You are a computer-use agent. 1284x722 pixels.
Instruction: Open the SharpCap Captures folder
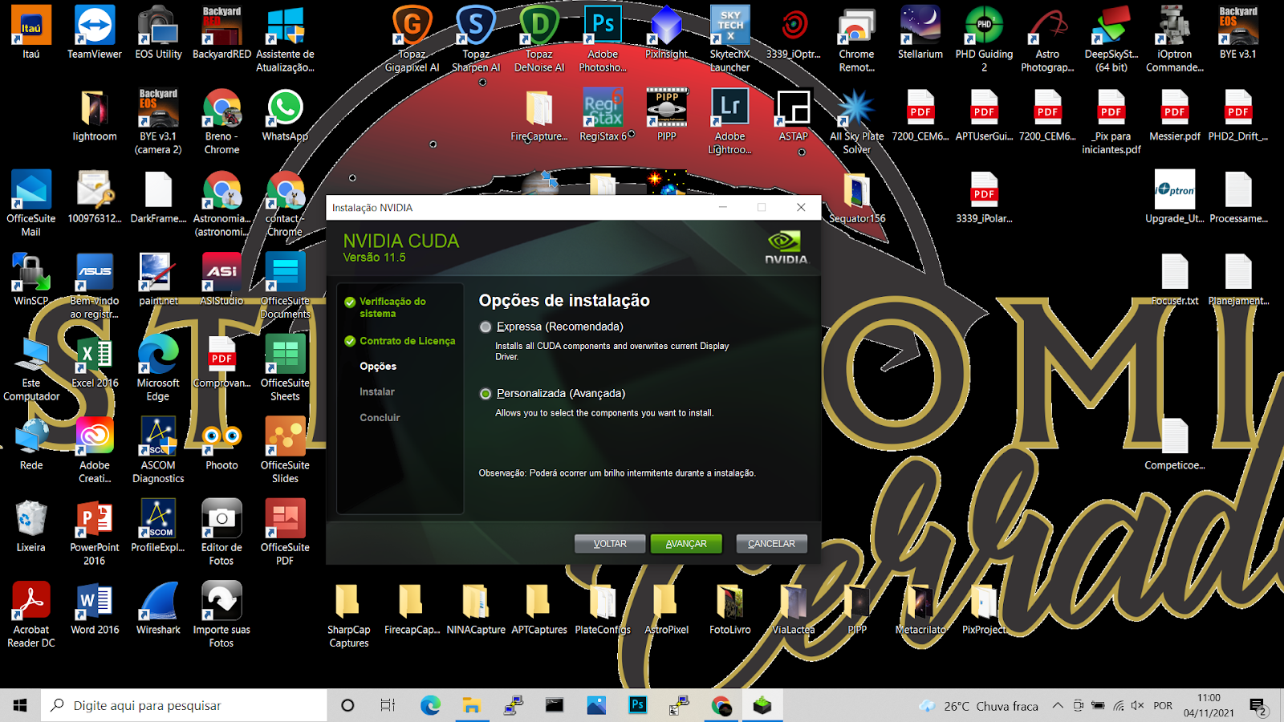(x=348, y=615)
